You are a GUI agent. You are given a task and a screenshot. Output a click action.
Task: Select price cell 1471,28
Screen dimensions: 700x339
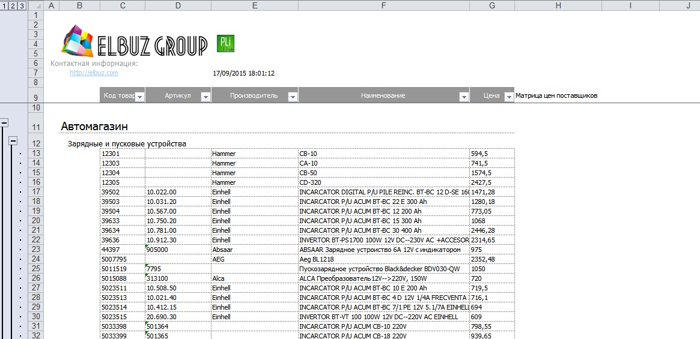[492, 192]
